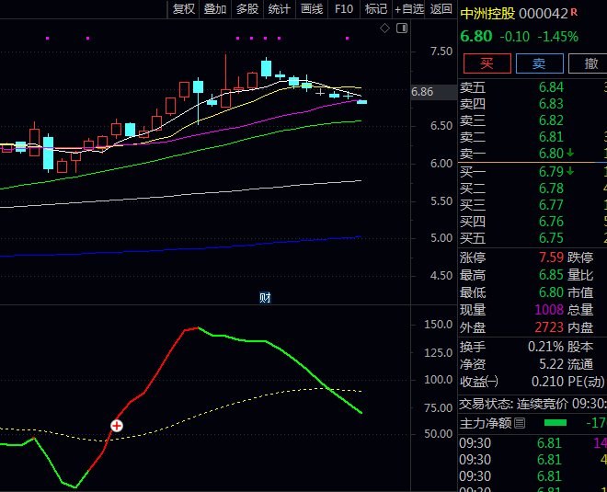This screenshot has width=607, height=492.
Task: Click the 标记 mark button
Action: (375, 9)
